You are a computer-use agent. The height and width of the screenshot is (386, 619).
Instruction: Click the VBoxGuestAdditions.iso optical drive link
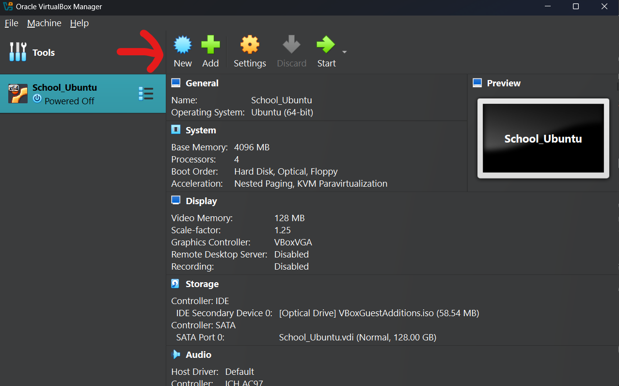point(379,313)
